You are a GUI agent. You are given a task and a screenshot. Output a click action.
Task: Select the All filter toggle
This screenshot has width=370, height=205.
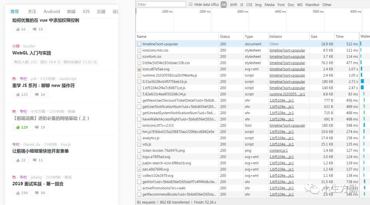click(x=223, y=5)
